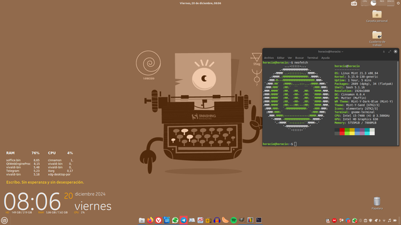
Task: Open the Editar menu in terminal
Action: click(281, 58)
